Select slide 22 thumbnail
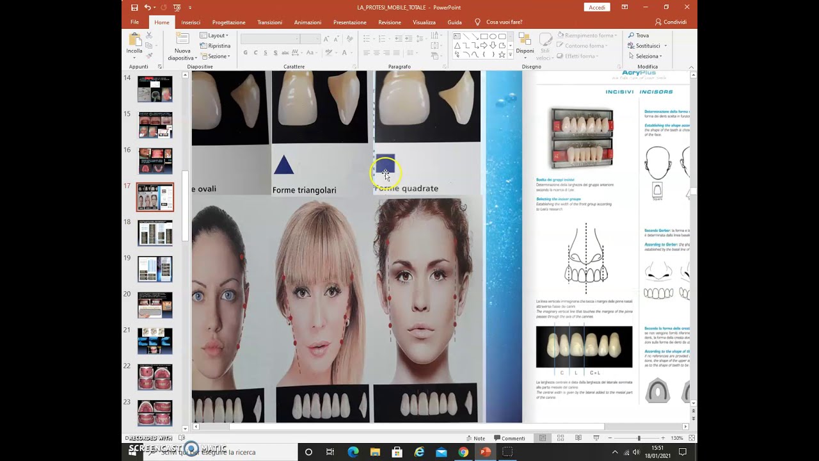 (x=155, y=377)
